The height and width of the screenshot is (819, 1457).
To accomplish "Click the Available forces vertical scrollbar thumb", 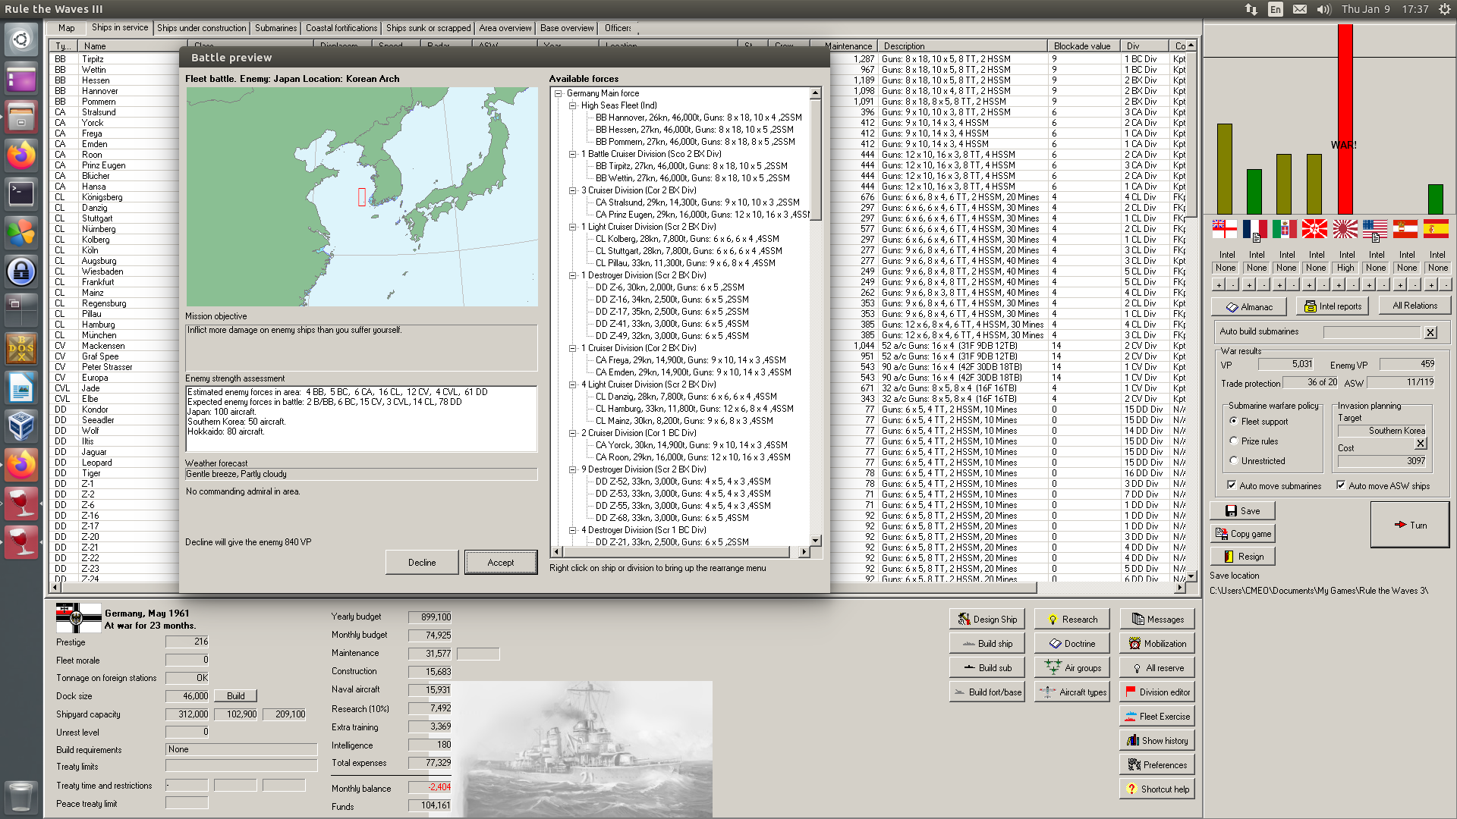I will coord(816,159).
